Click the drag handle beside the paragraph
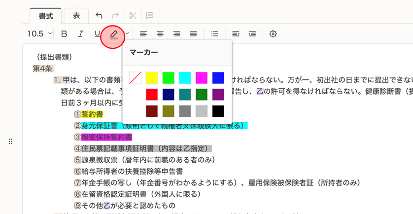 coord(11,142)
